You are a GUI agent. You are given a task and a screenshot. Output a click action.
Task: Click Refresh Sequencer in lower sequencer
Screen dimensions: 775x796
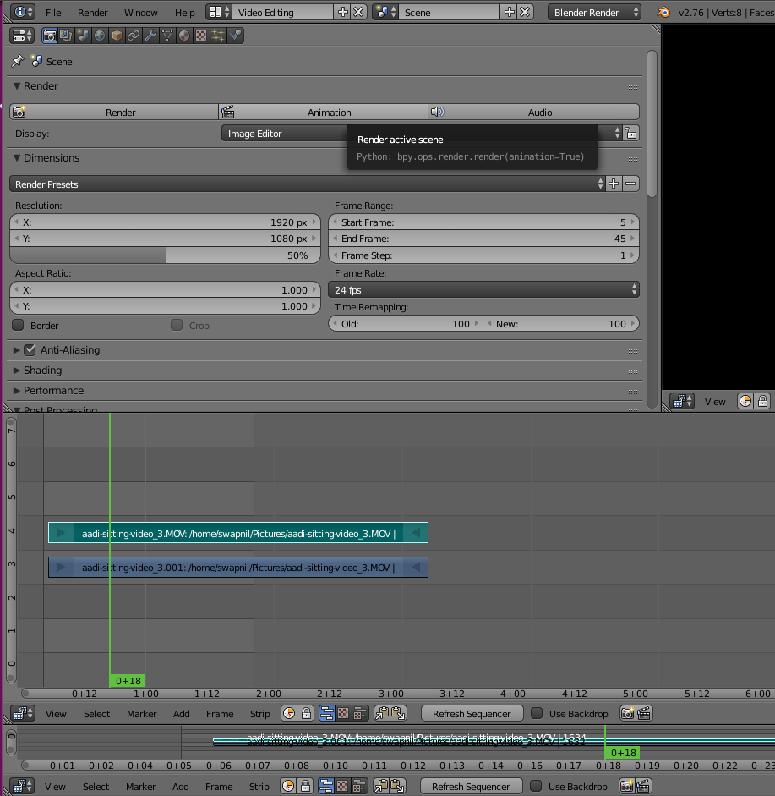[x=471, y=786]
